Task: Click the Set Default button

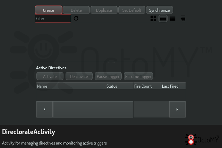Action: 132,10
